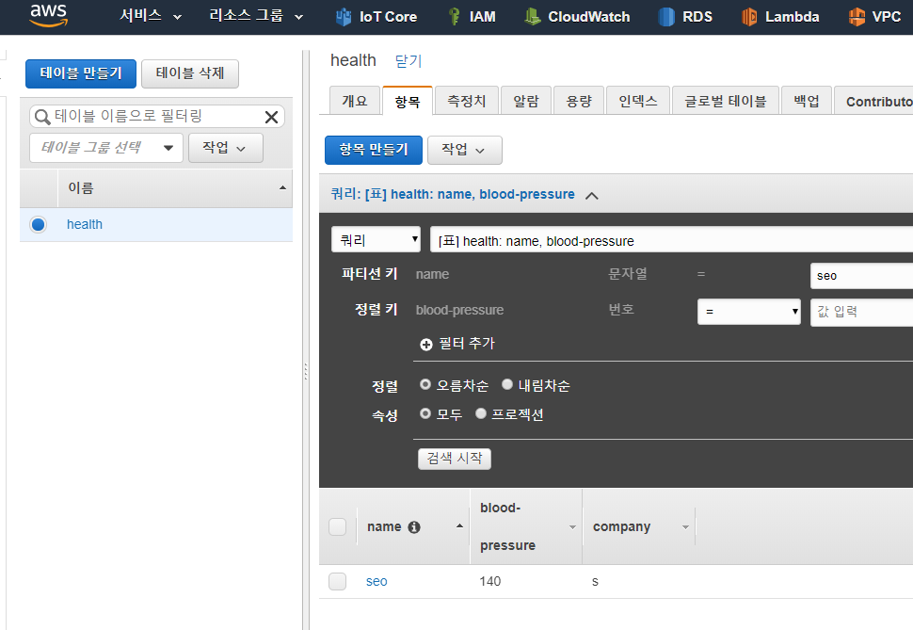Open the sort key operator dropdown
913x630 pixels.
[x=749, y=311]
